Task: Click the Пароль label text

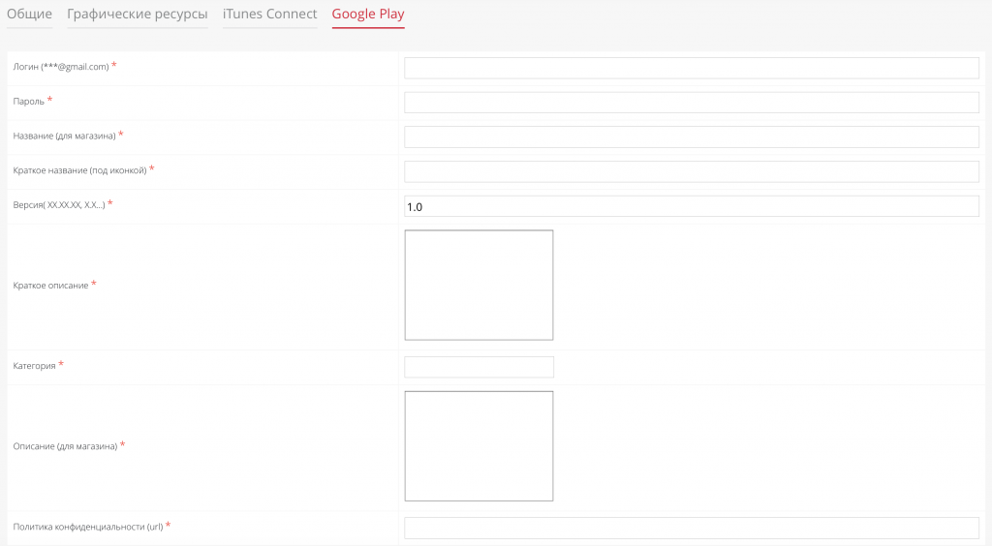Action: [x=28, y=101]
